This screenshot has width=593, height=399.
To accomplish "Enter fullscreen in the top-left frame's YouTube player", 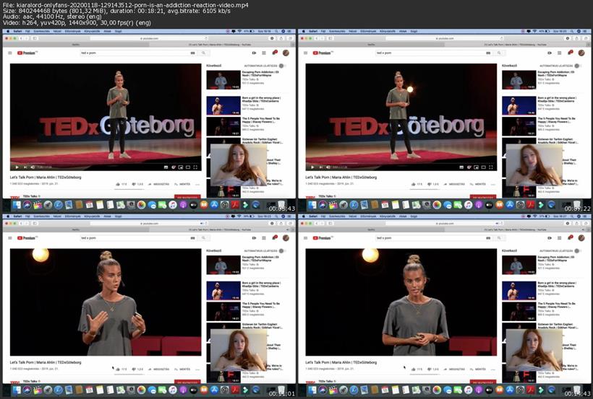I will [x=197, y=167].
